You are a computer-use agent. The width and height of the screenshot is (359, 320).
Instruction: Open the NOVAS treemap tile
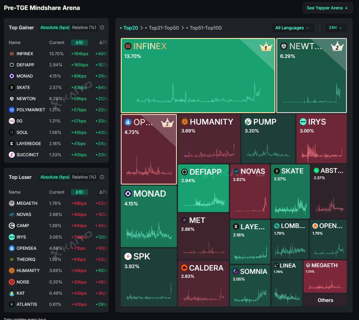250,192
